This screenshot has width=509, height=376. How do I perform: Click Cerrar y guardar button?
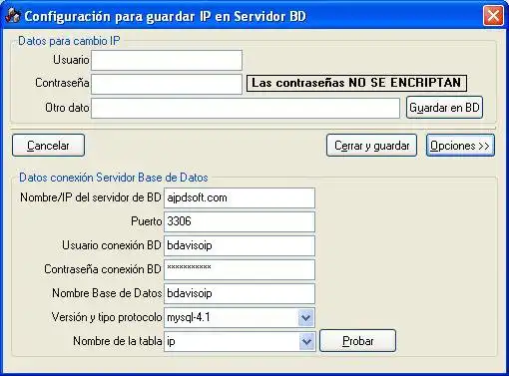coord(371,146)
